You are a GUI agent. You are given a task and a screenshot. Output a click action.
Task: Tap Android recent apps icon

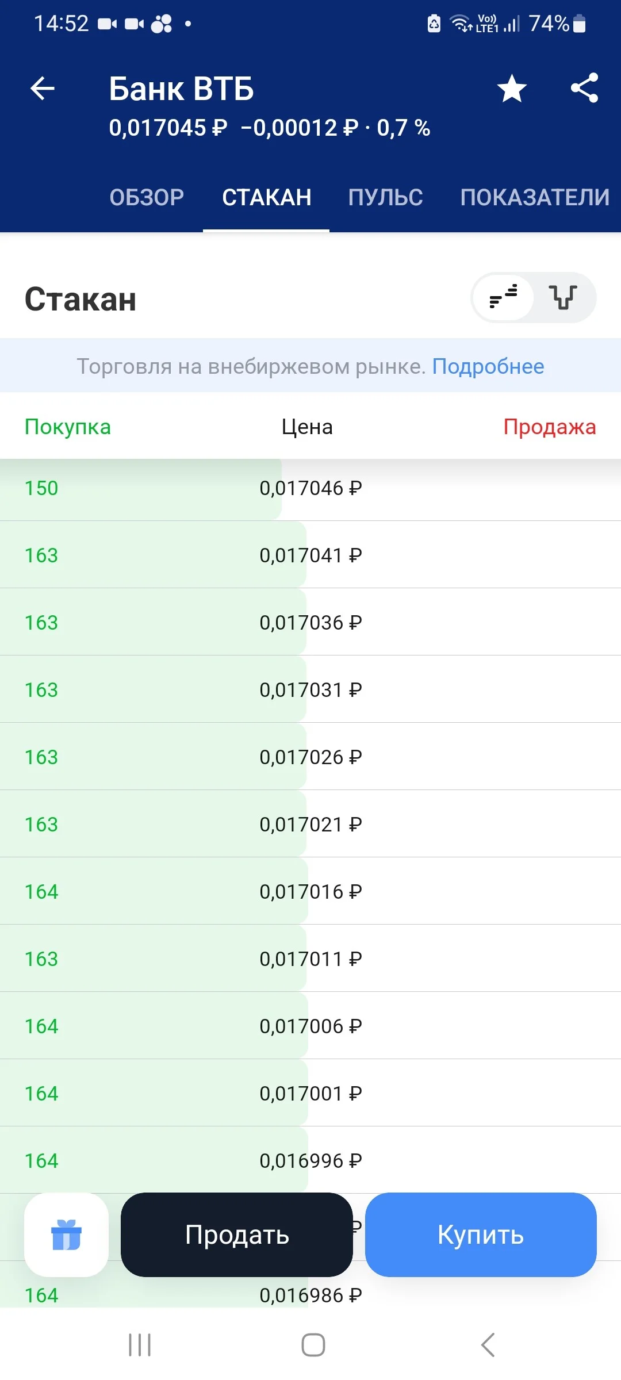click(x=140, y=1345)
